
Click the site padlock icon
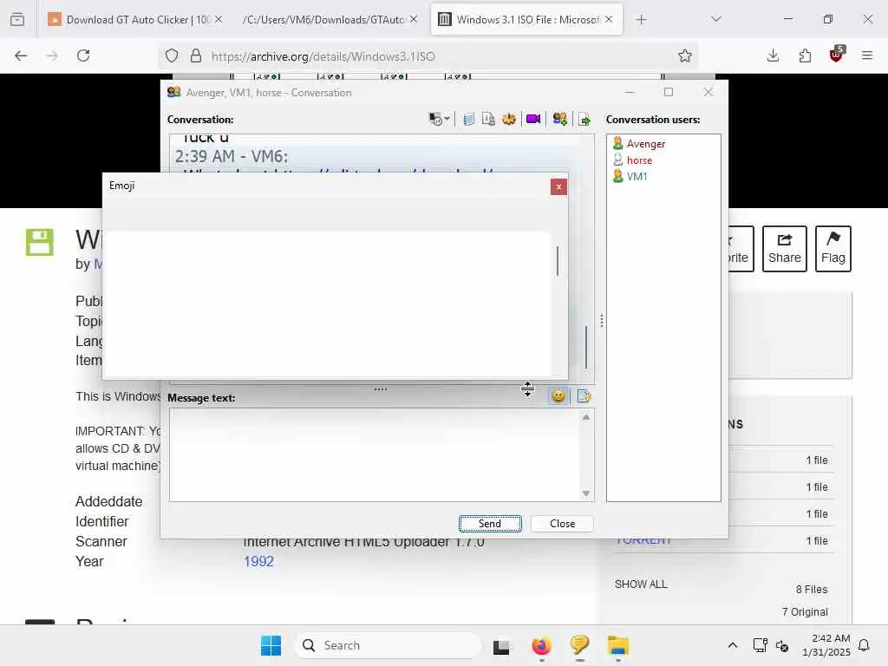[195, 55]
